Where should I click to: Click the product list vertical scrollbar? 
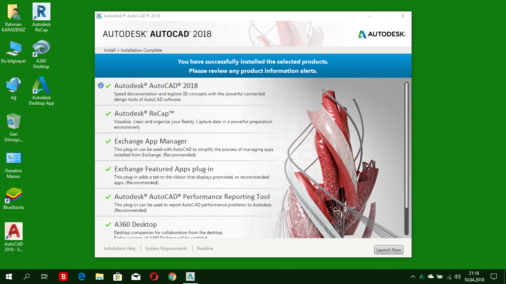pos(406,158)
